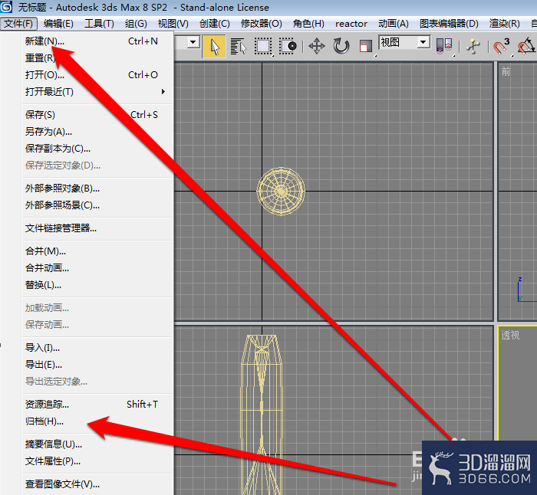This screenshot has height=495, width=537.
Task: Select 外部参照场景(C)... menu entry
Action: click(x=97, y=205)
